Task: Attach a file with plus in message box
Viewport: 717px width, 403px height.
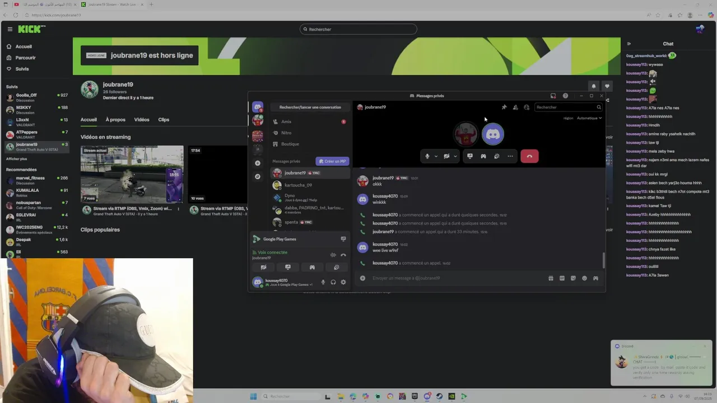Action: (x=362, y=278)
